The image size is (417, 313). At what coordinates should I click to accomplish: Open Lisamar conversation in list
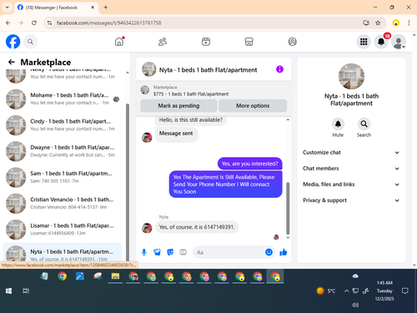pos(63,230)
